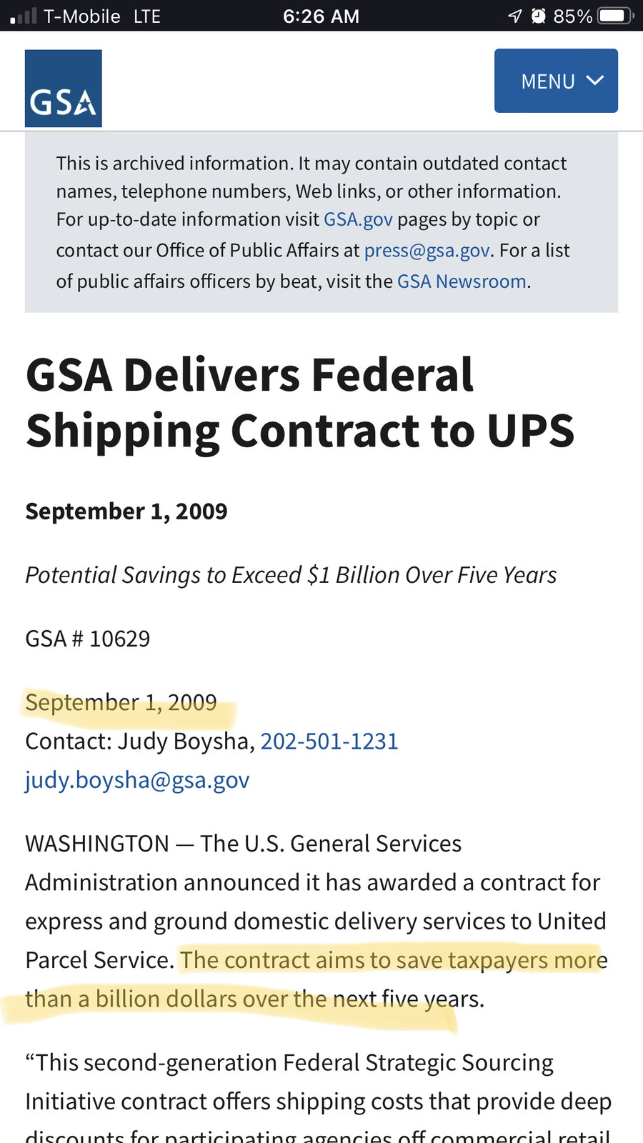The image size is (643, 1143).
Task: Tap the location arrow status icon
Action: [x=515, y=16]
